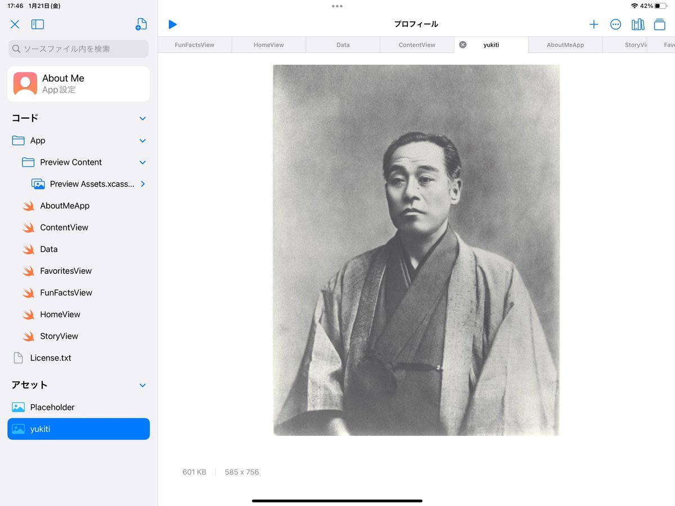Switch to the AboutMeApp tab
This screenshot has width=675, height=506.
565,45
